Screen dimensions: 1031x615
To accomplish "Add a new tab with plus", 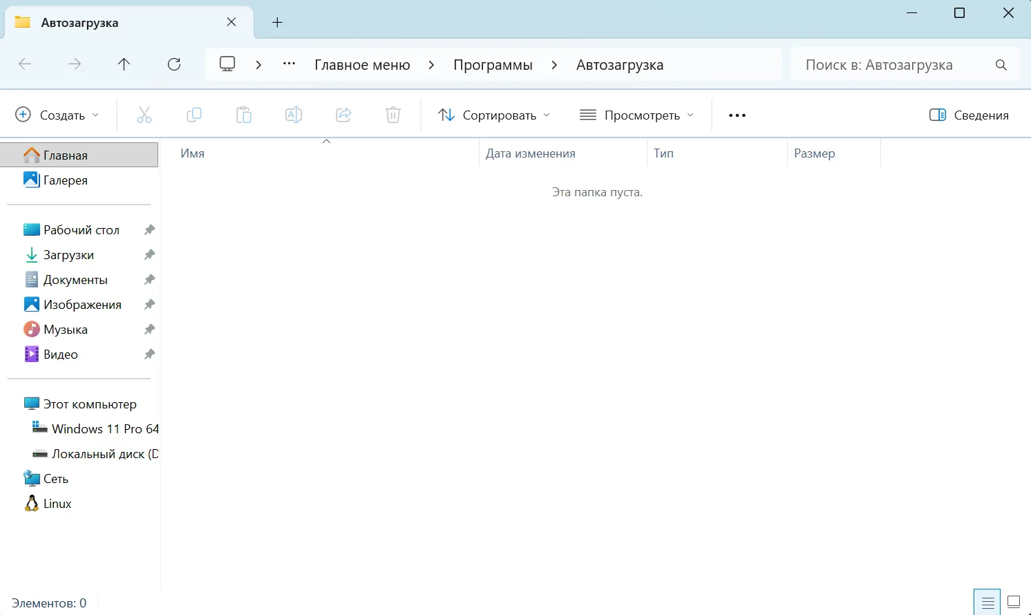I will 277,22.
